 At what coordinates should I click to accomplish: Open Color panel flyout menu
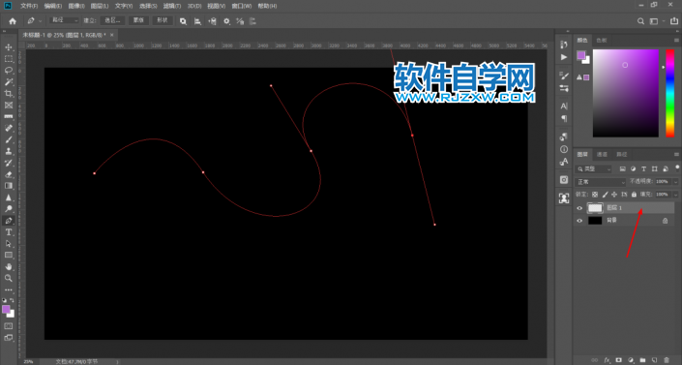click(676, 40)
